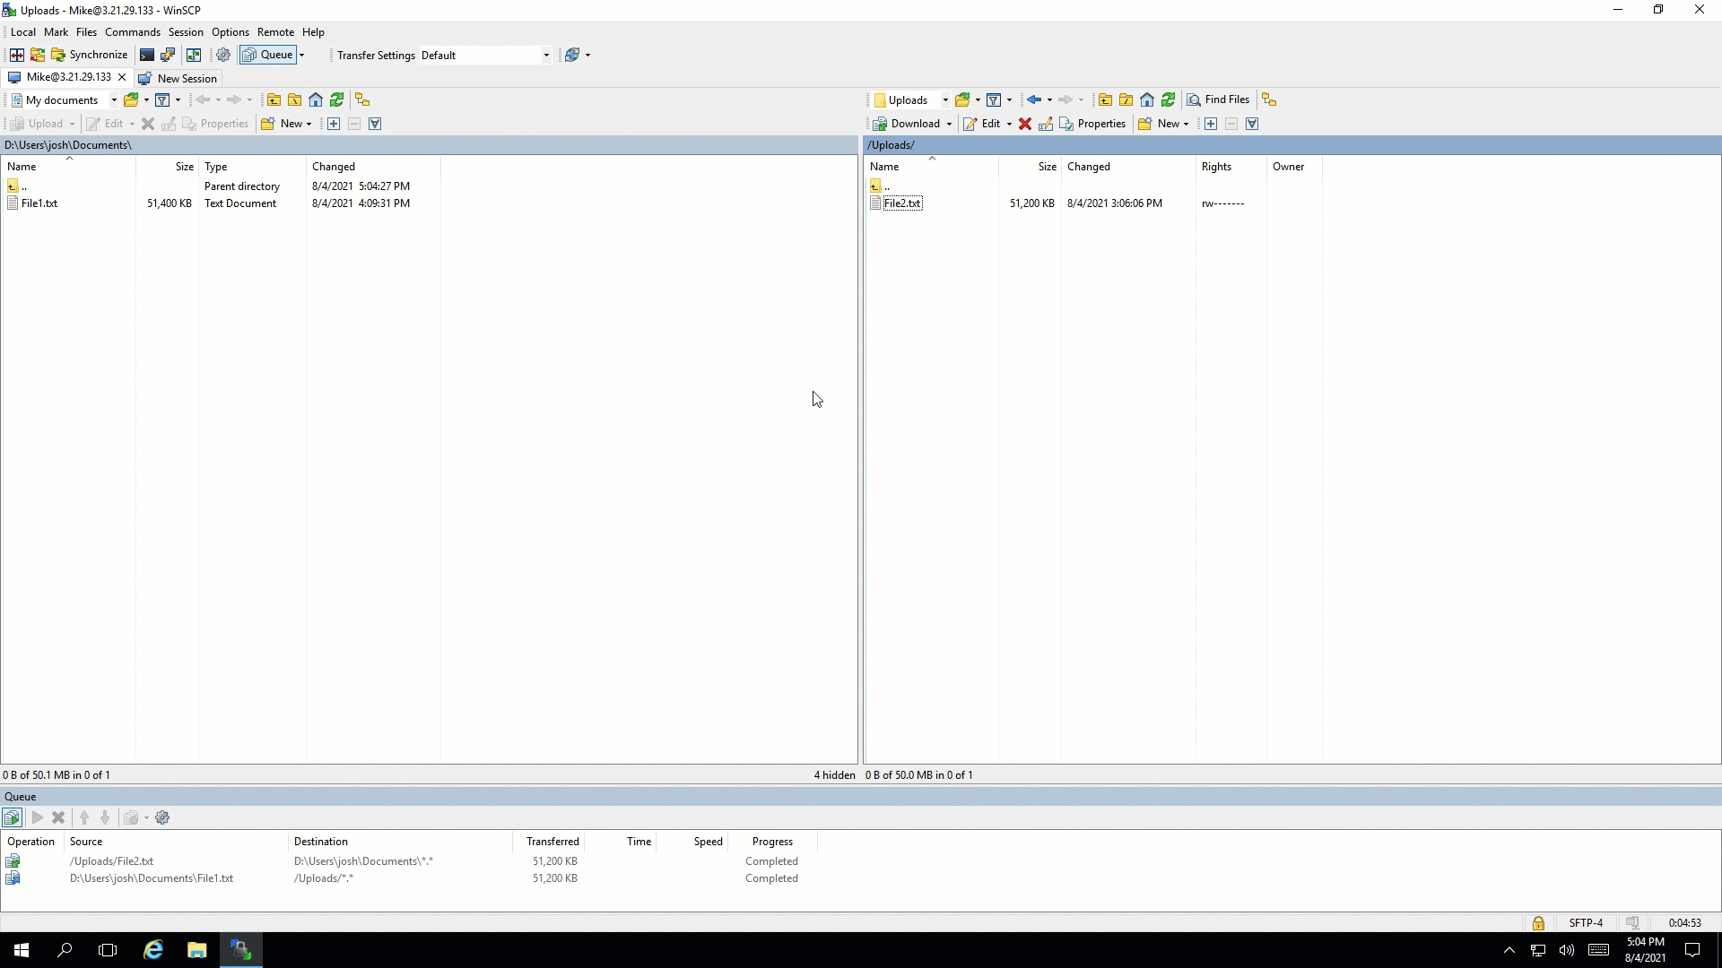Image resolution: width=1722 pixels, height=968 pixels.
Task: Open the My documents directory dropdown
Action: pyautogui.click(x=112, y=99)
